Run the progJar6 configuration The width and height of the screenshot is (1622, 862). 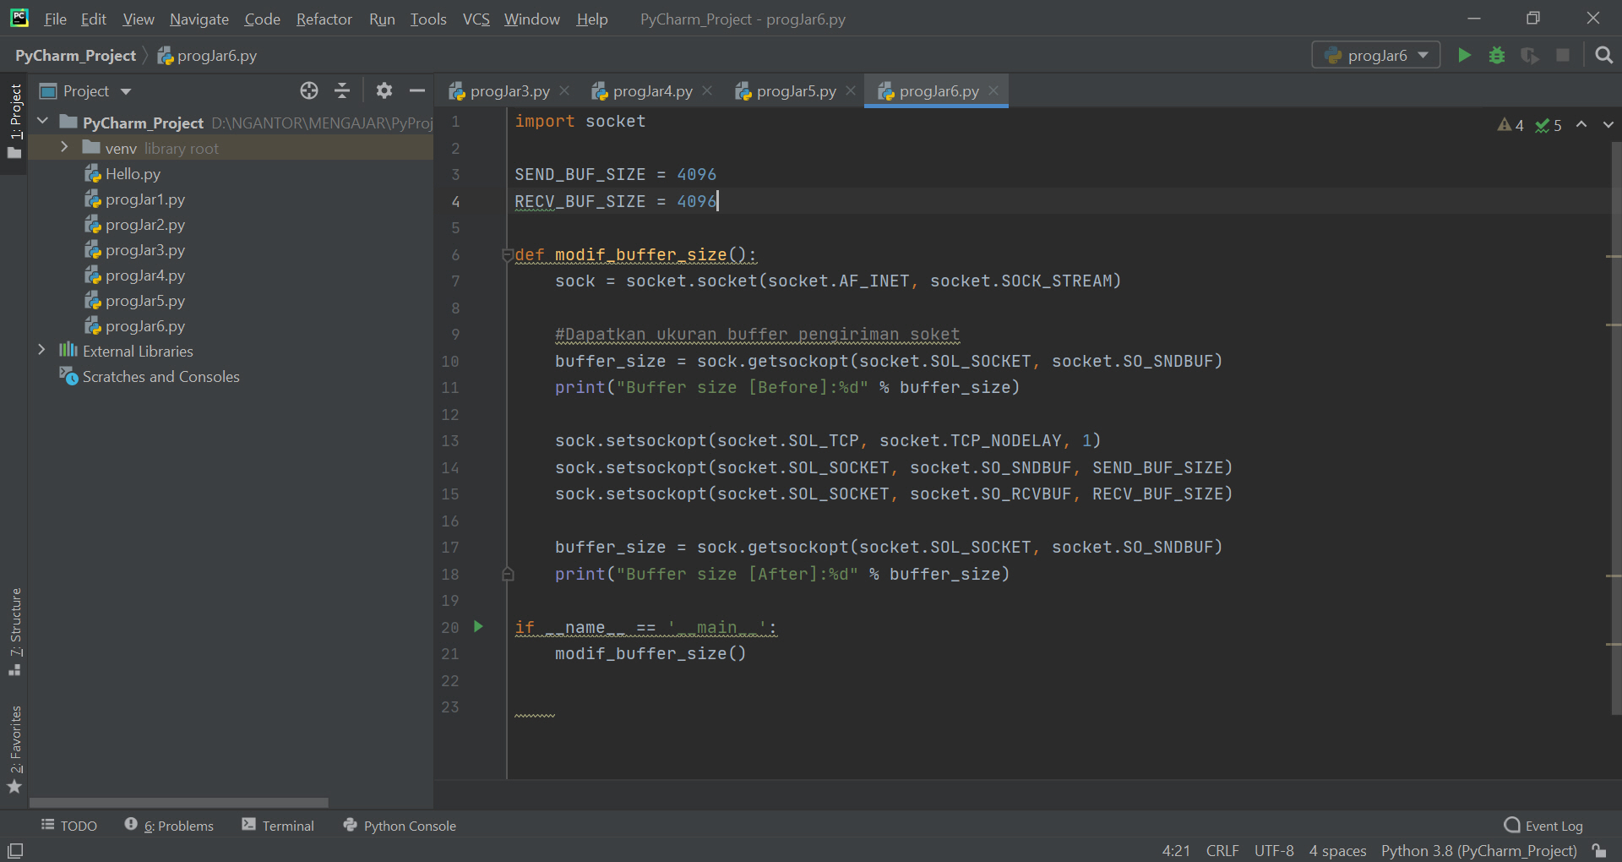(x=1464, y=56)
